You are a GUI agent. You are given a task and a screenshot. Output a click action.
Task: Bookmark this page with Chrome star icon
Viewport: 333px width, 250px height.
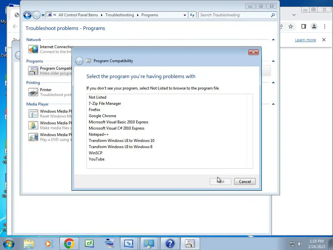291,26
